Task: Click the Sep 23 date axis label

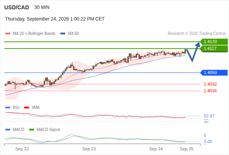Action: (x=89, y=149)
